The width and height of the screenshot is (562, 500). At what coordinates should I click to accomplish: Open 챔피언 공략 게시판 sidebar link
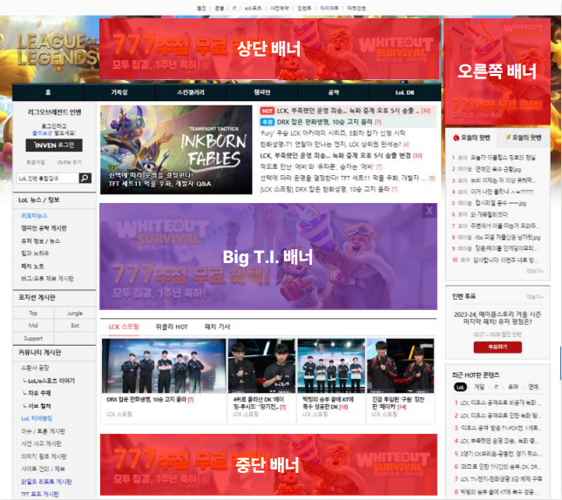pyautogui.click(x=44, y=228)
